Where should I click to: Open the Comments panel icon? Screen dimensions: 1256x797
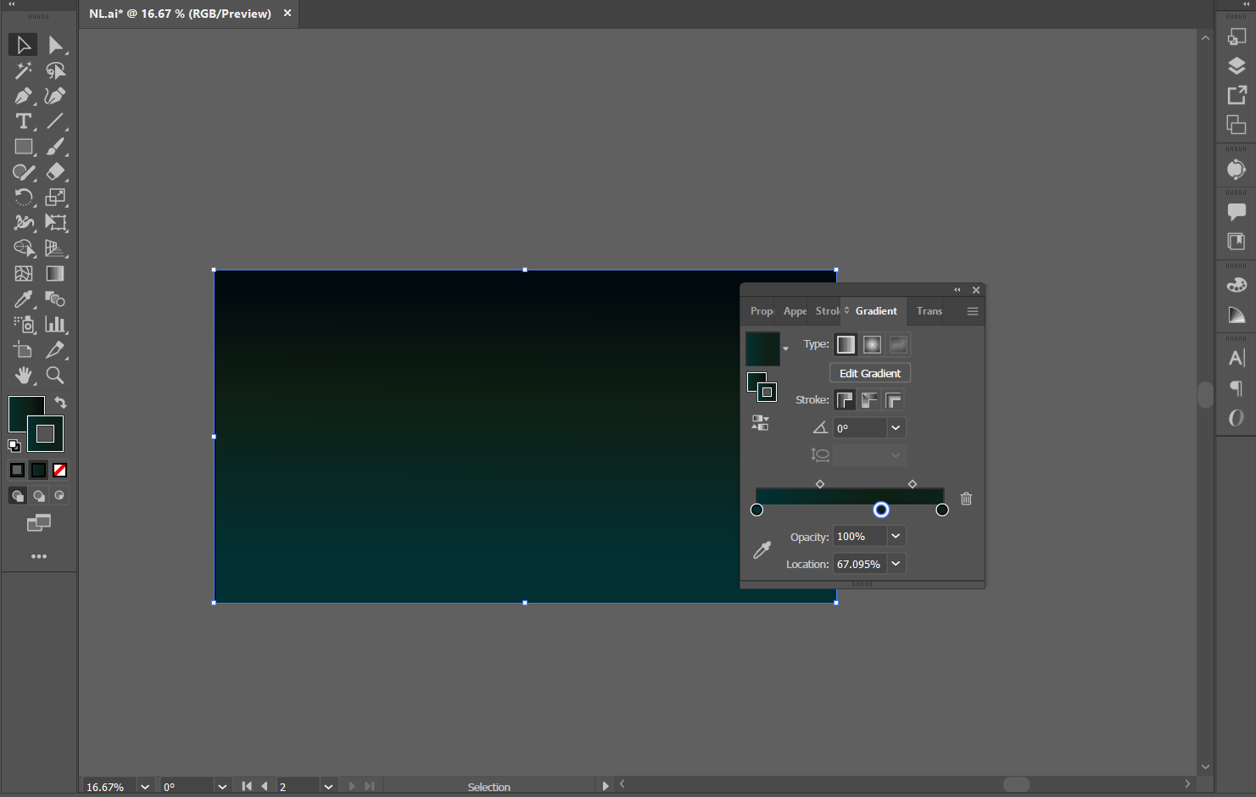1236,212
